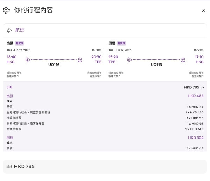Select flight number UO116
The width and height of the screenshot is (210, 181).
54,65
